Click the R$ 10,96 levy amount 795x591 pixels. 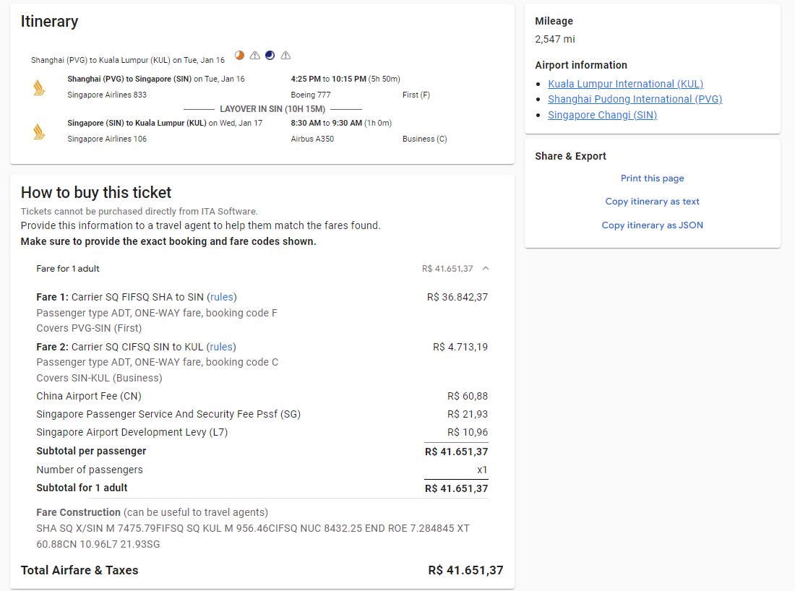coord(468,432)
